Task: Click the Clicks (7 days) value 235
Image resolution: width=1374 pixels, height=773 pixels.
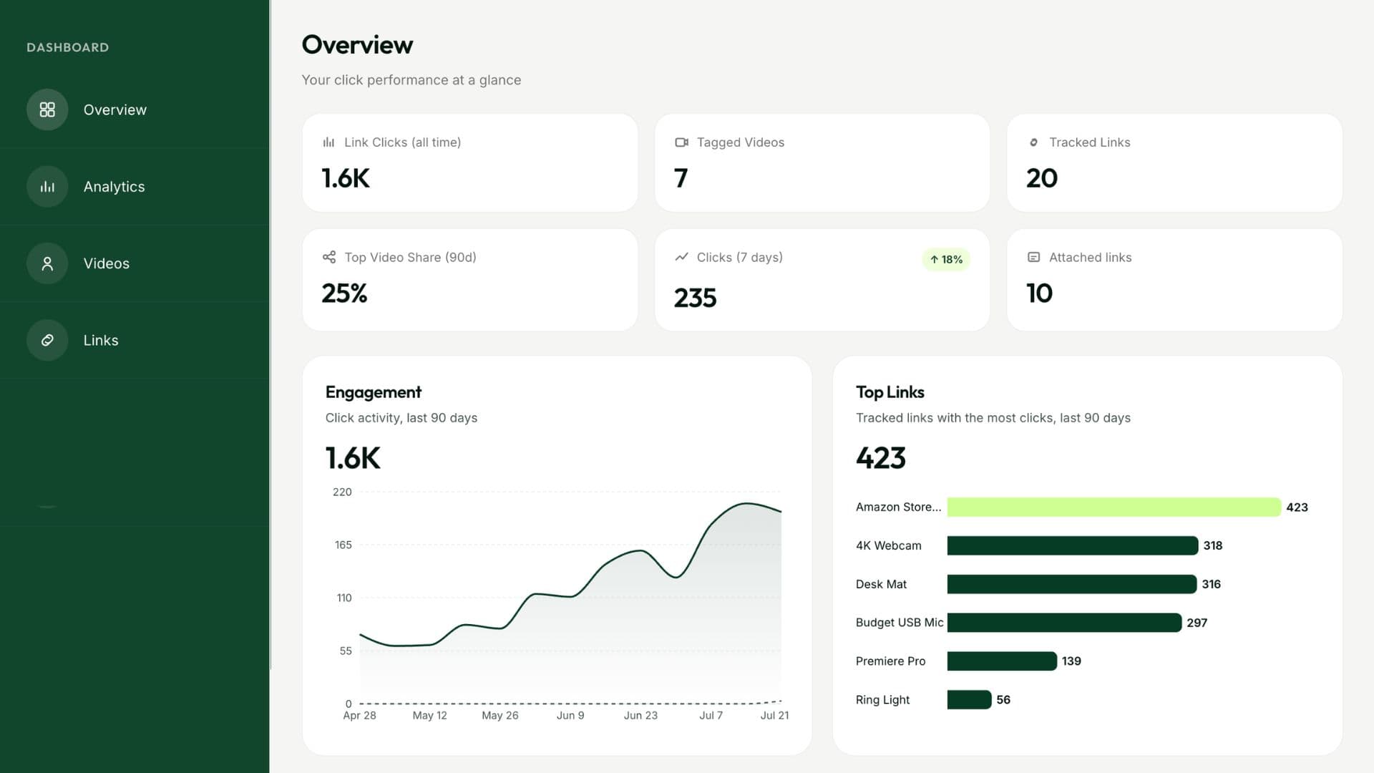Action: [695, 298]
